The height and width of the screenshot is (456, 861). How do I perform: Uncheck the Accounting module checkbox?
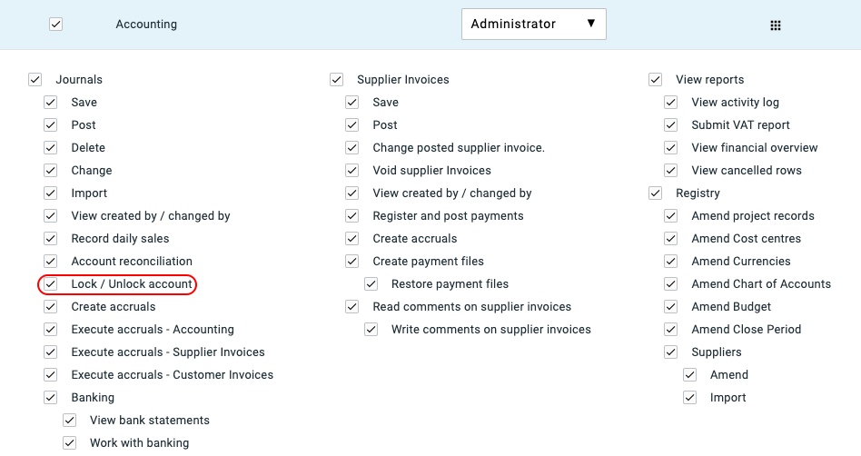click(x=56, y=25)
